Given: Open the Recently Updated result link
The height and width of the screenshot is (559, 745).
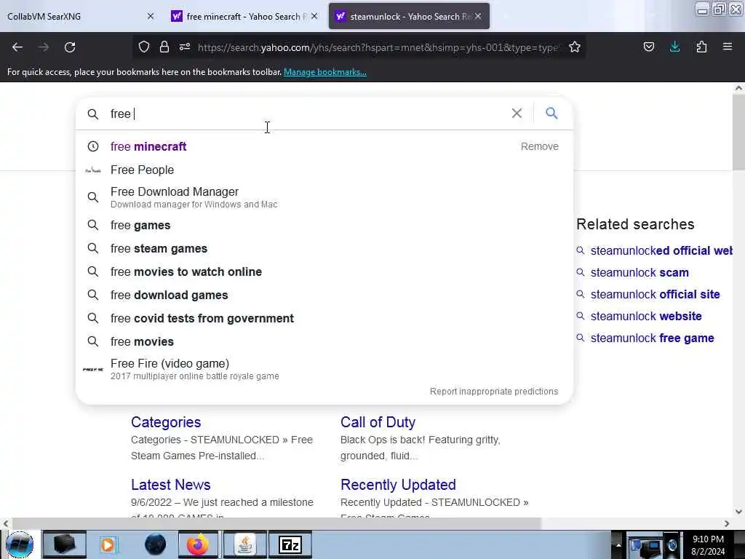Looking at the screenshot, I should pyautogui.click(x=398, y=485).
